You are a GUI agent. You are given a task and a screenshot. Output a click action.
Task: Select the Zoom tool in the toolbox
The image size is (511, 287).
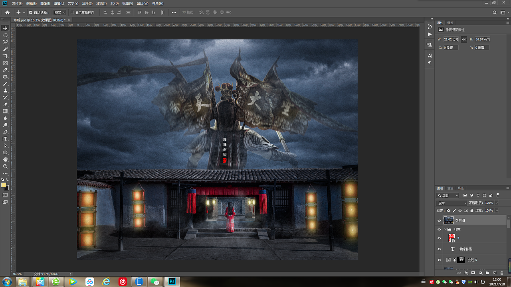coord(6,166)
